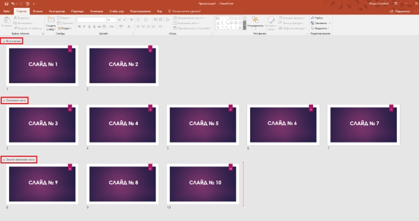This screenshot has width=419, height=221.
Task: Click Сбросить (Reset) slide button
Action: (65, 23)
